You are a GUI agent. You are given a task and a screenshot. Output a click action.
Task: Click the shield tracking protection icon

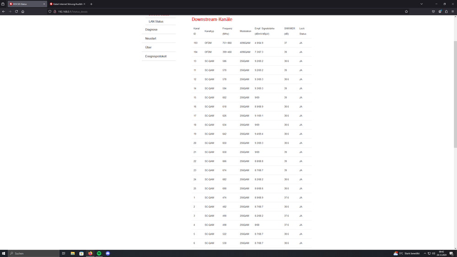(x=50, y=11)
